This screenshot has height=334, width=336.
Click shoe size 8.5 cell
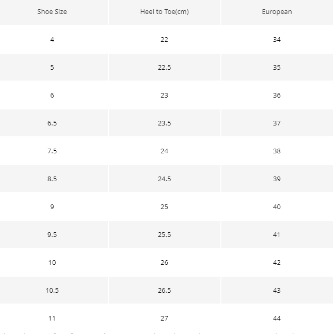52,179
